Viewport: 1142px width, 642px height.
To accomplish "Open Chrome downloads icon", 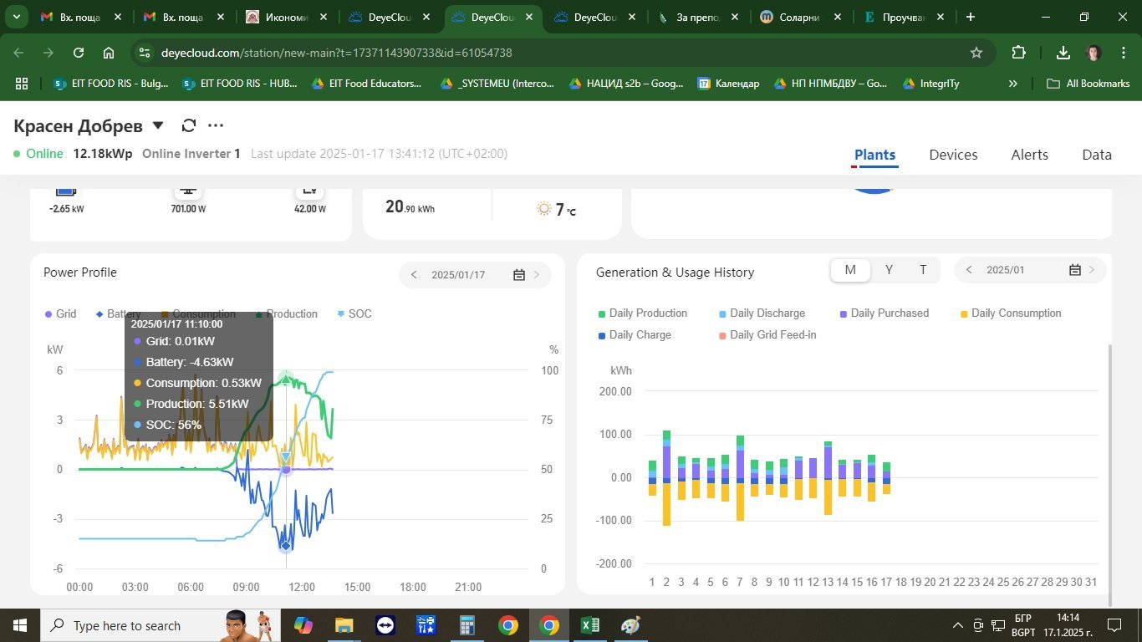I will pyautogui.click(x=1063, y=53).
